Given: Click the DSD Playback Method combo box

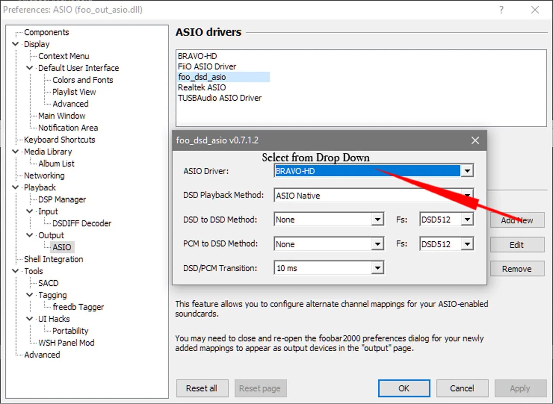Looking at the screenshot, I should pyautogui.click(x=374, y=195).
